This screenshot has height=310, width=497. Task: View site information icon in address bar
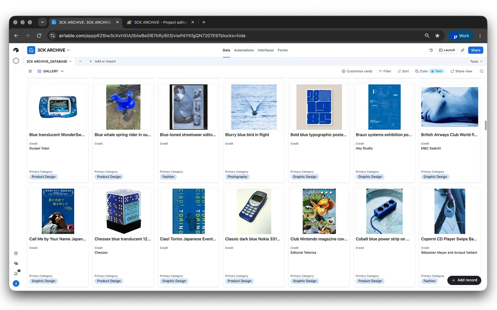pos(52,36)
